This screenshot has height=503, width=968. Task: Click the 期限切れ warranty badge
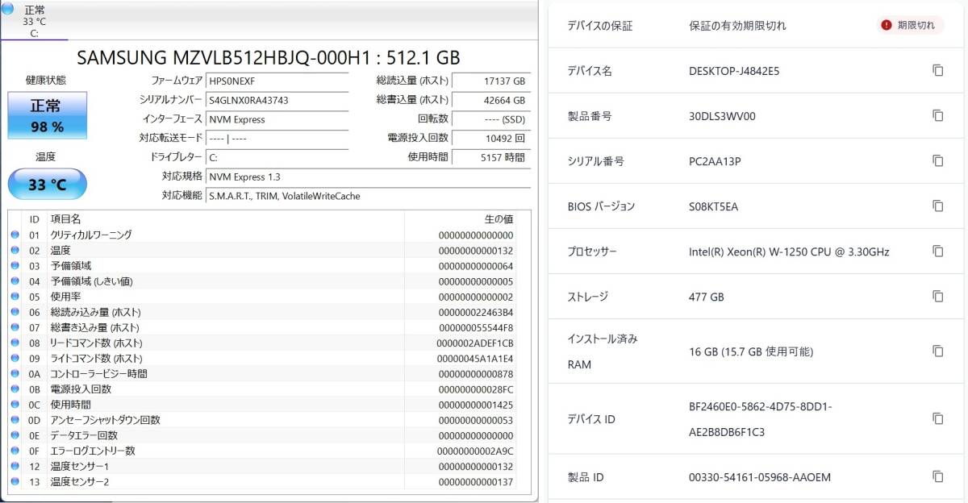pos(911,25)
